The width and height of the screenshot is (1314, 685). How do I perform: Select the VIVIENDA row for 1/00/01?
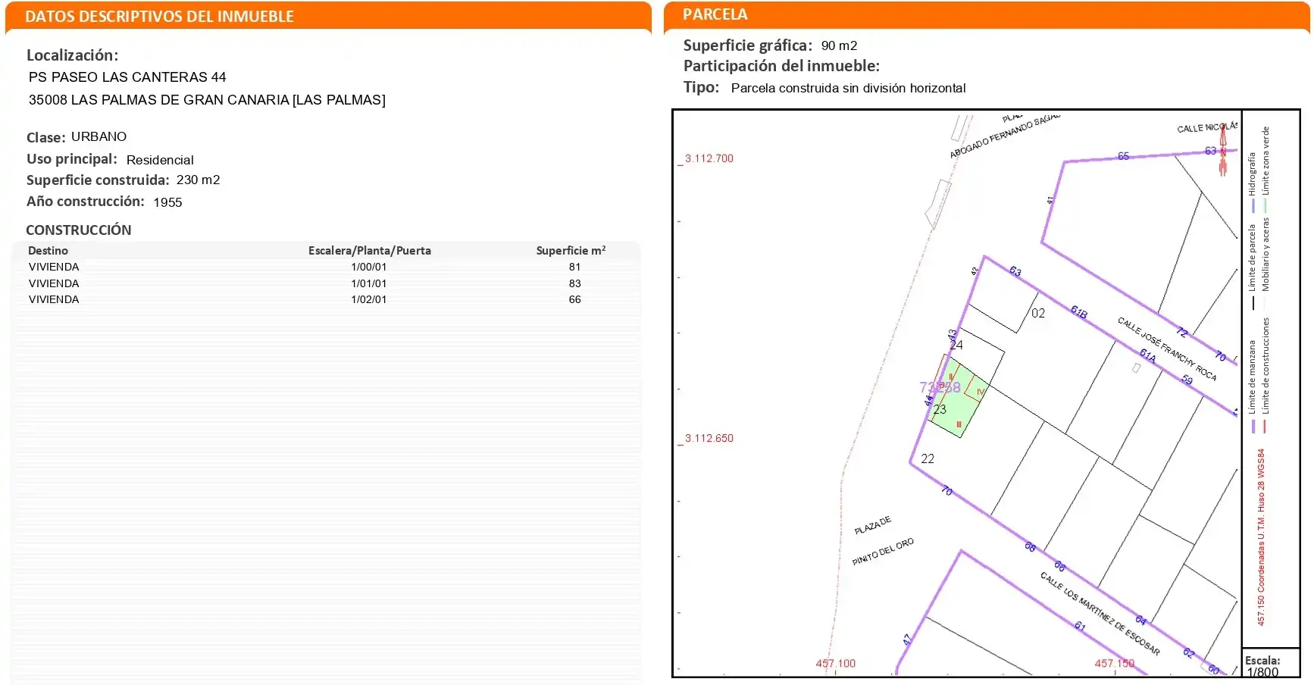click(x=326, y=267)
